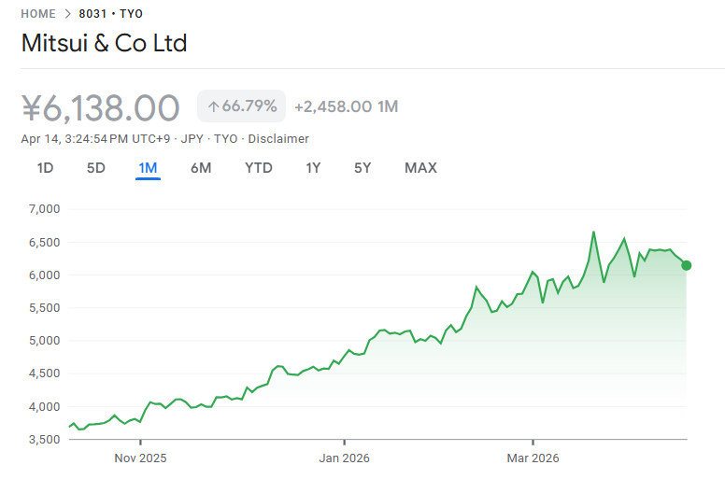Image resolution: width=725 pixels, height=479 pixels.
Task: Select the 5D chart range tab
Action: 96,168
